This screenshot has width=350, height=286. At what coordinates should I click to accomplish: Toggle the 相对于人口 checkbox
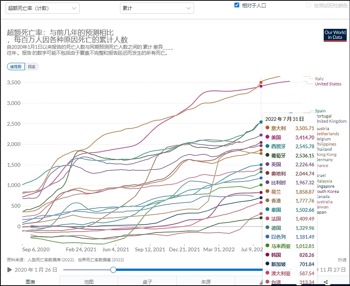tap(237, 5)
